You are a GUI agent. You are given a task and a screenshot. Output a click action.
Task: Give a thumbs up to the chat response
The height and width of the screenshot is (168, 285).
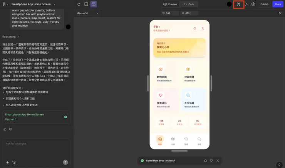pos(5,129)
